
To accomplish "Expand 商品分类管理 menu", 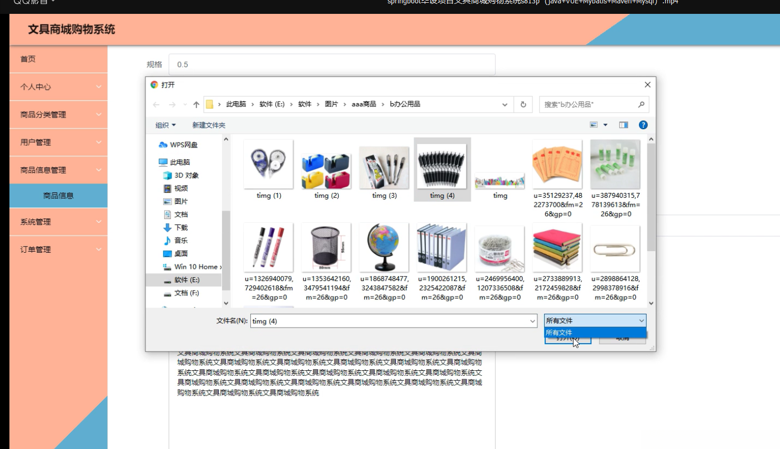I will 58,115.
